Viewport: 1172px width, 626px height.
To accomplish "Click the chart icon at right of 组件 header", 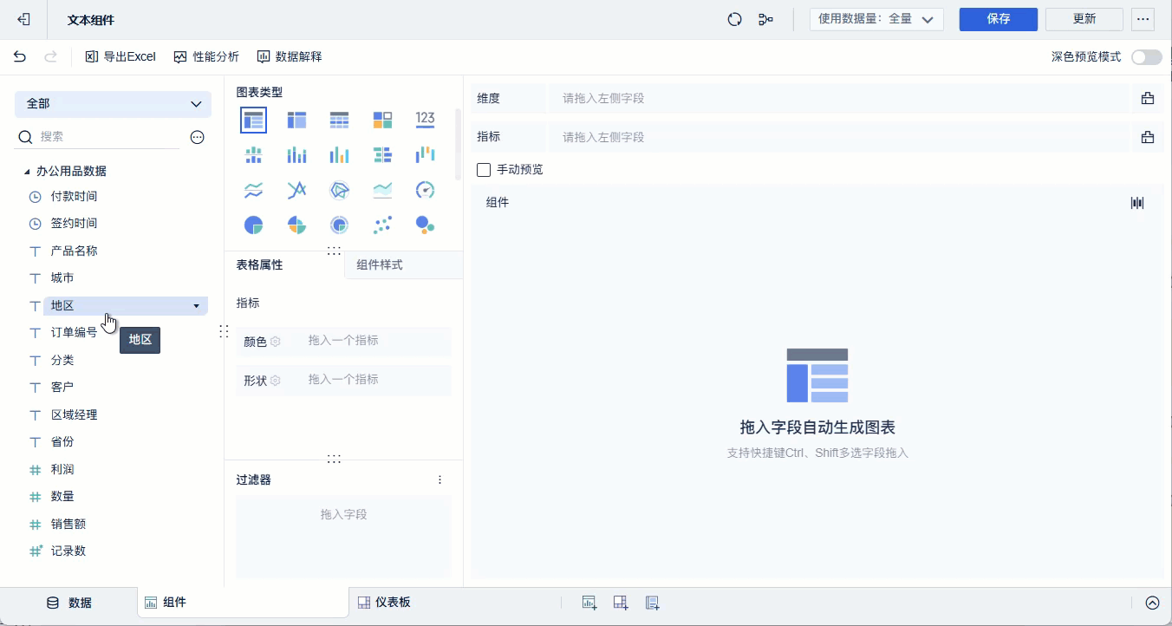I will click(x=1137, y=203).
